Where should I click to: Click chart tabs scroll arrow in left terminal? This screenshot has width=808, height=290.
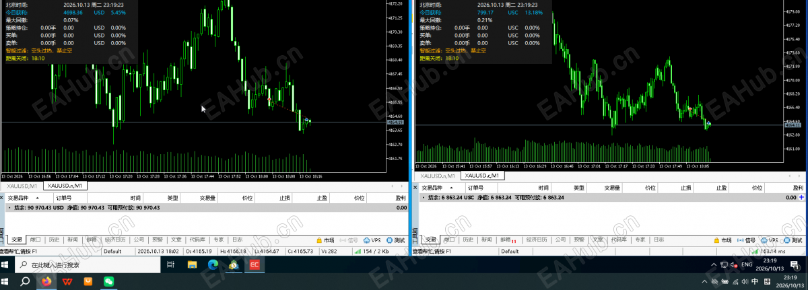pos(401,185)
